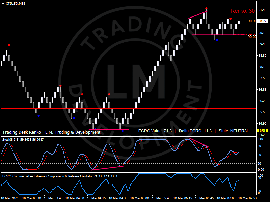This screenshot has width=270, height=202.
Task: Click the XTIUSD,M68 chart symbol title
Action: (x=16, y=3)
